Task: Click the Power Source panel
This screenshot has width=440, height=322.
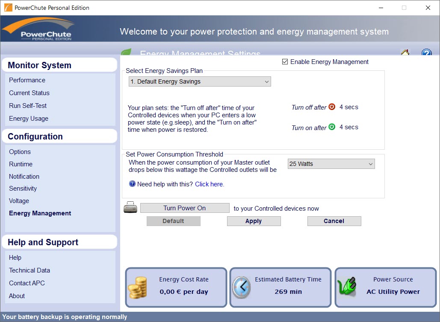Action: click(x=386, y=287)
